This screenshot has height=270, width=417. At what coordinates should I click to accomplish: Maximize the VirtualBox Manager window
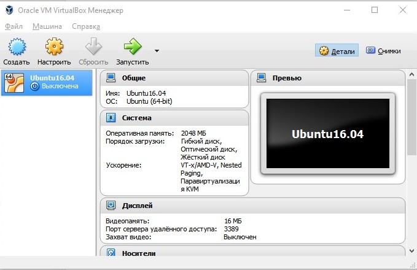pos(375,10)
